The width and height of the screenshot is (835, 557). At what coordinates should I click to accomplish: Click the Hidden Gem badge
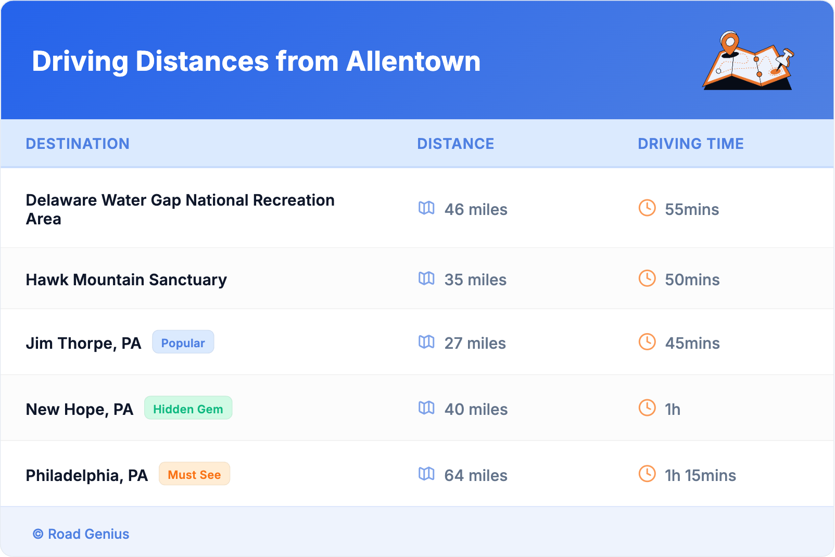[188, 409]
